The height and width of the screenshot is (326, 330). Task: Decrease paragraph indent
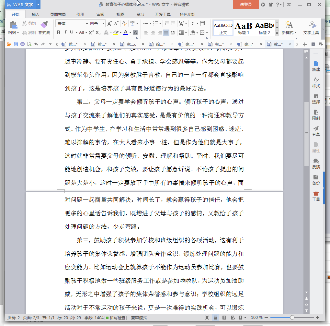(167, 23)
